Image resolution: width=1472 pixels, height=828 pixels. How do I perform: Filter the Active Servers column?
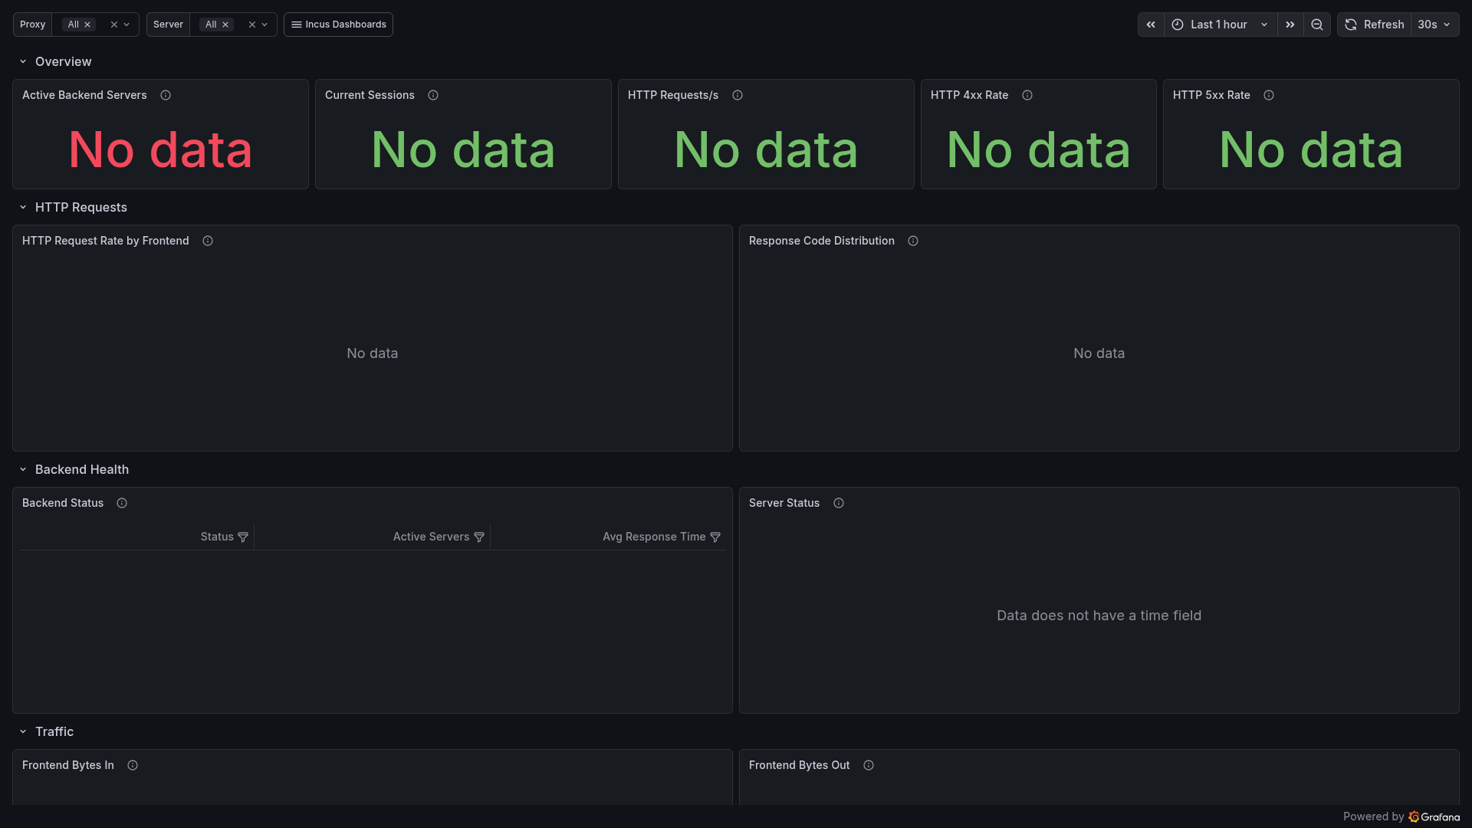[x=479, y=537]
